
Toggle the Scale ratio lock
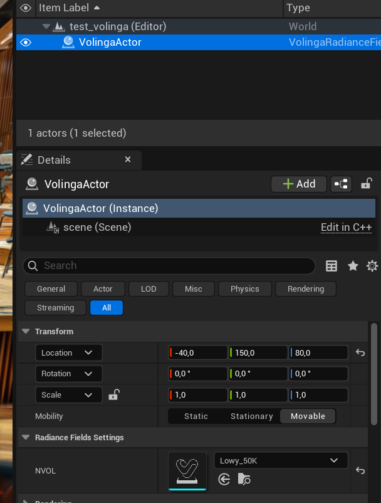(113, 395)
